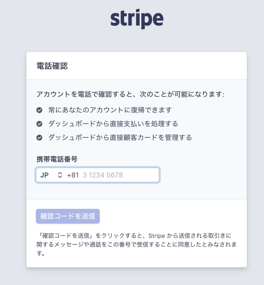The height and width of the screenshot is (285, 264).
Task: Open country selector via up-down chevron
Action: 60,175
